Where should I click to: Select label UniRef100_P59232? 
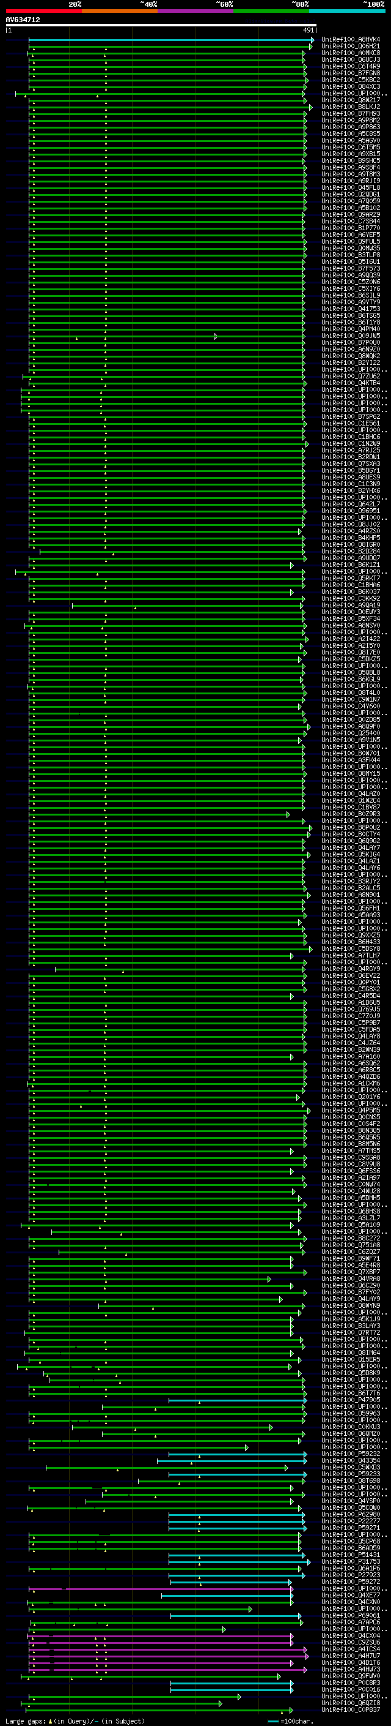(350, 1454)
